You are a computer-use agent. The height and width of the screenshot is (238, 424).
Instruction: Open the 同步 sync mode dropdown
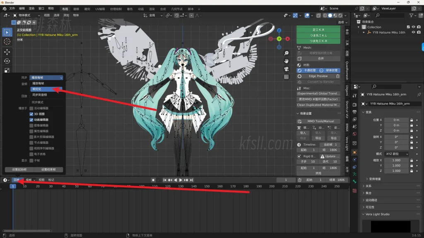pos(47,77)
